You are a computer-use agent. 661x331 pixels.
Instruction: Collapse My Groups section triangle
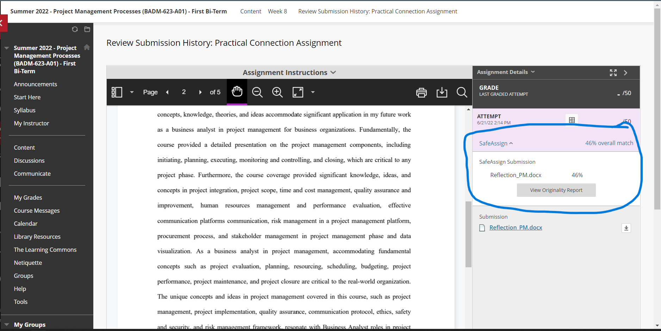pos(7,325)
